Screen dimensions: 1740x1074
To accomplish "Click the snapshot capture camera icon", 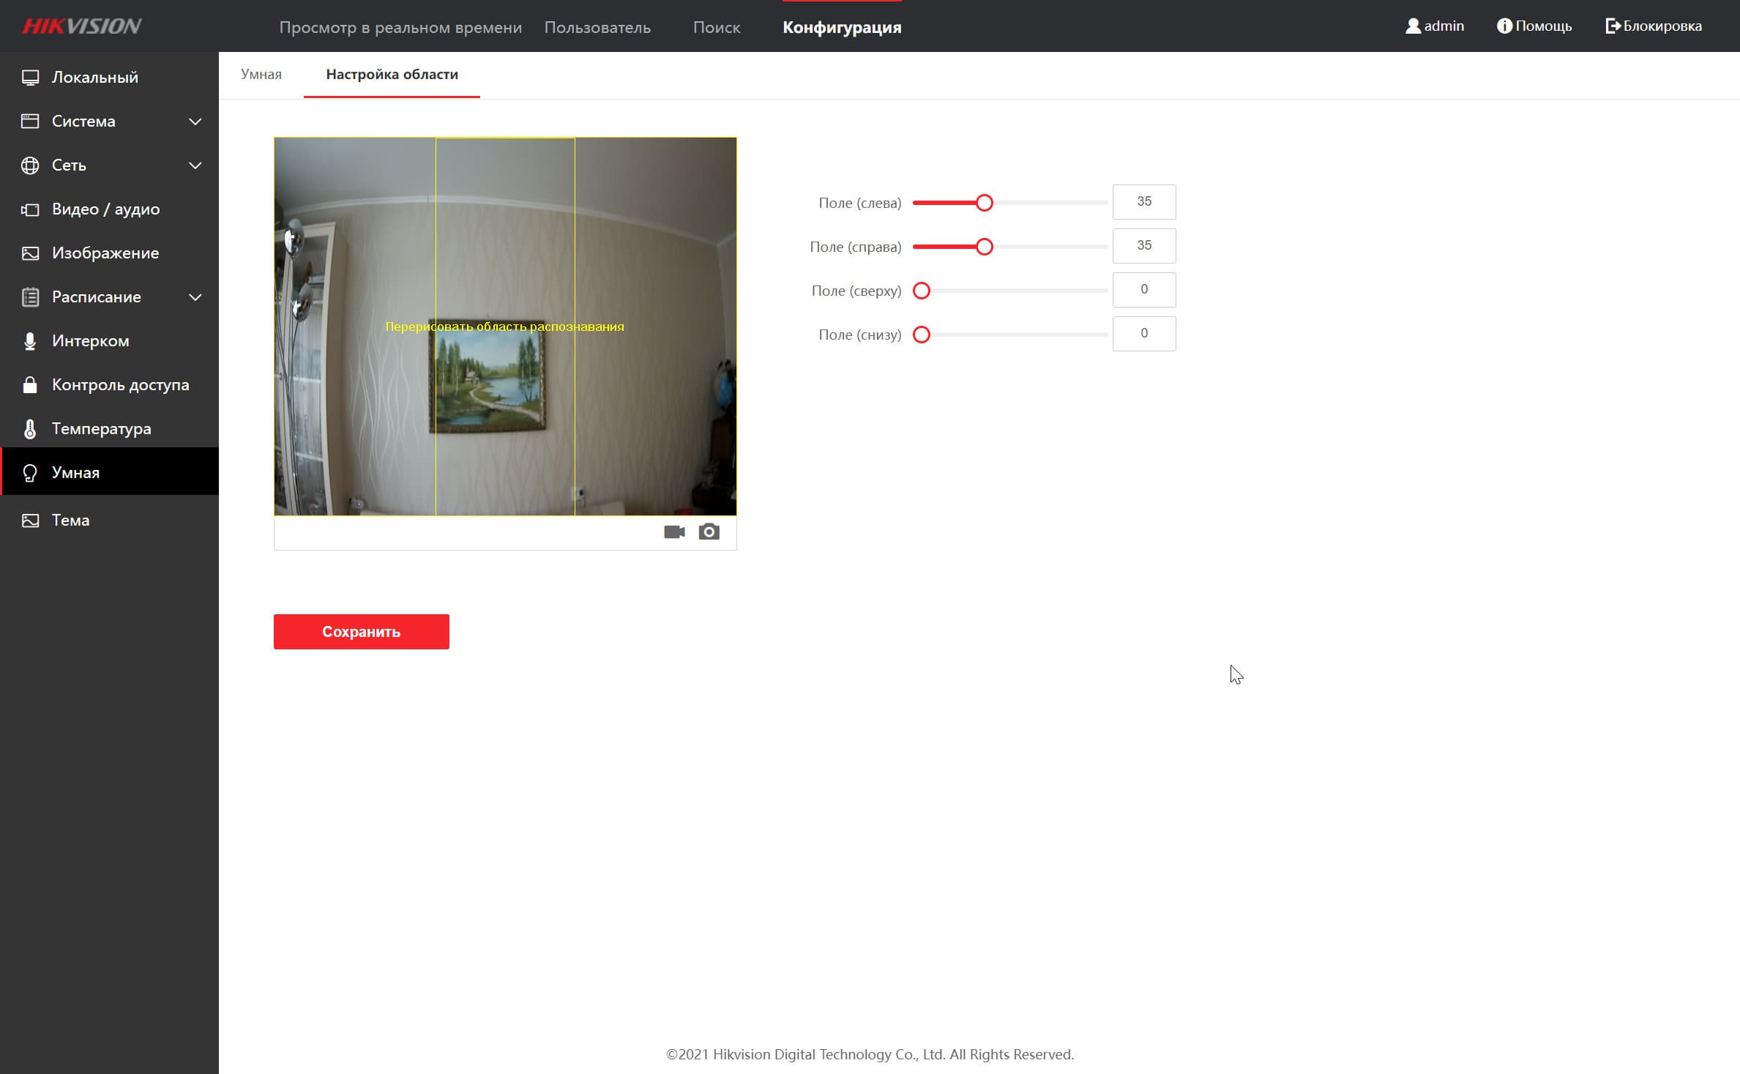I will (709, 532).
